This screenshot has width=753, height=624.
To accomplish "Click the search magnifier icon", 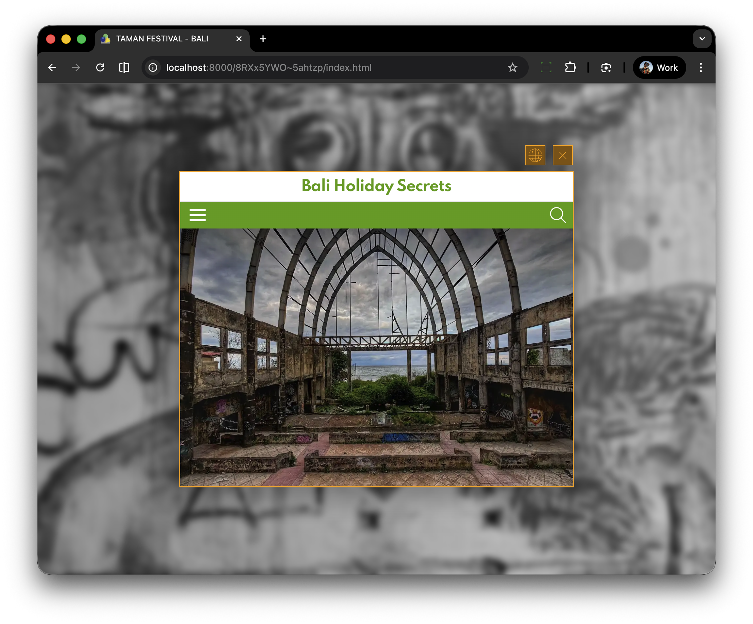I will (558, 215).
